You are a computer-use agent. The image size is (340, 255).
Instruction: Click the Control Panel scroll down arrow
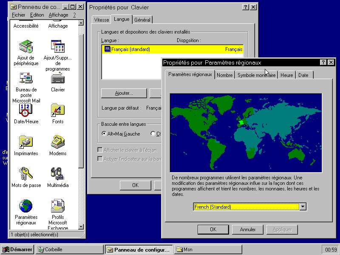tap(81, 227)
